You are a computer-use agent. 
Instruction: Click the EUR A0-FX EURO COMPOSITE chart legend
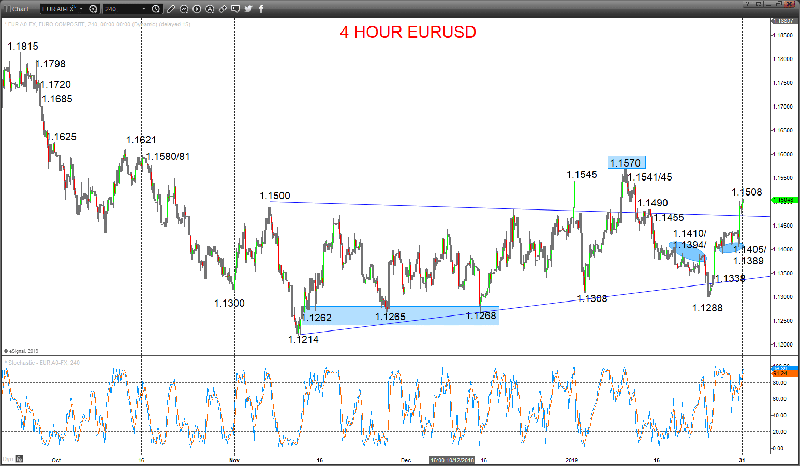(98, 24)
